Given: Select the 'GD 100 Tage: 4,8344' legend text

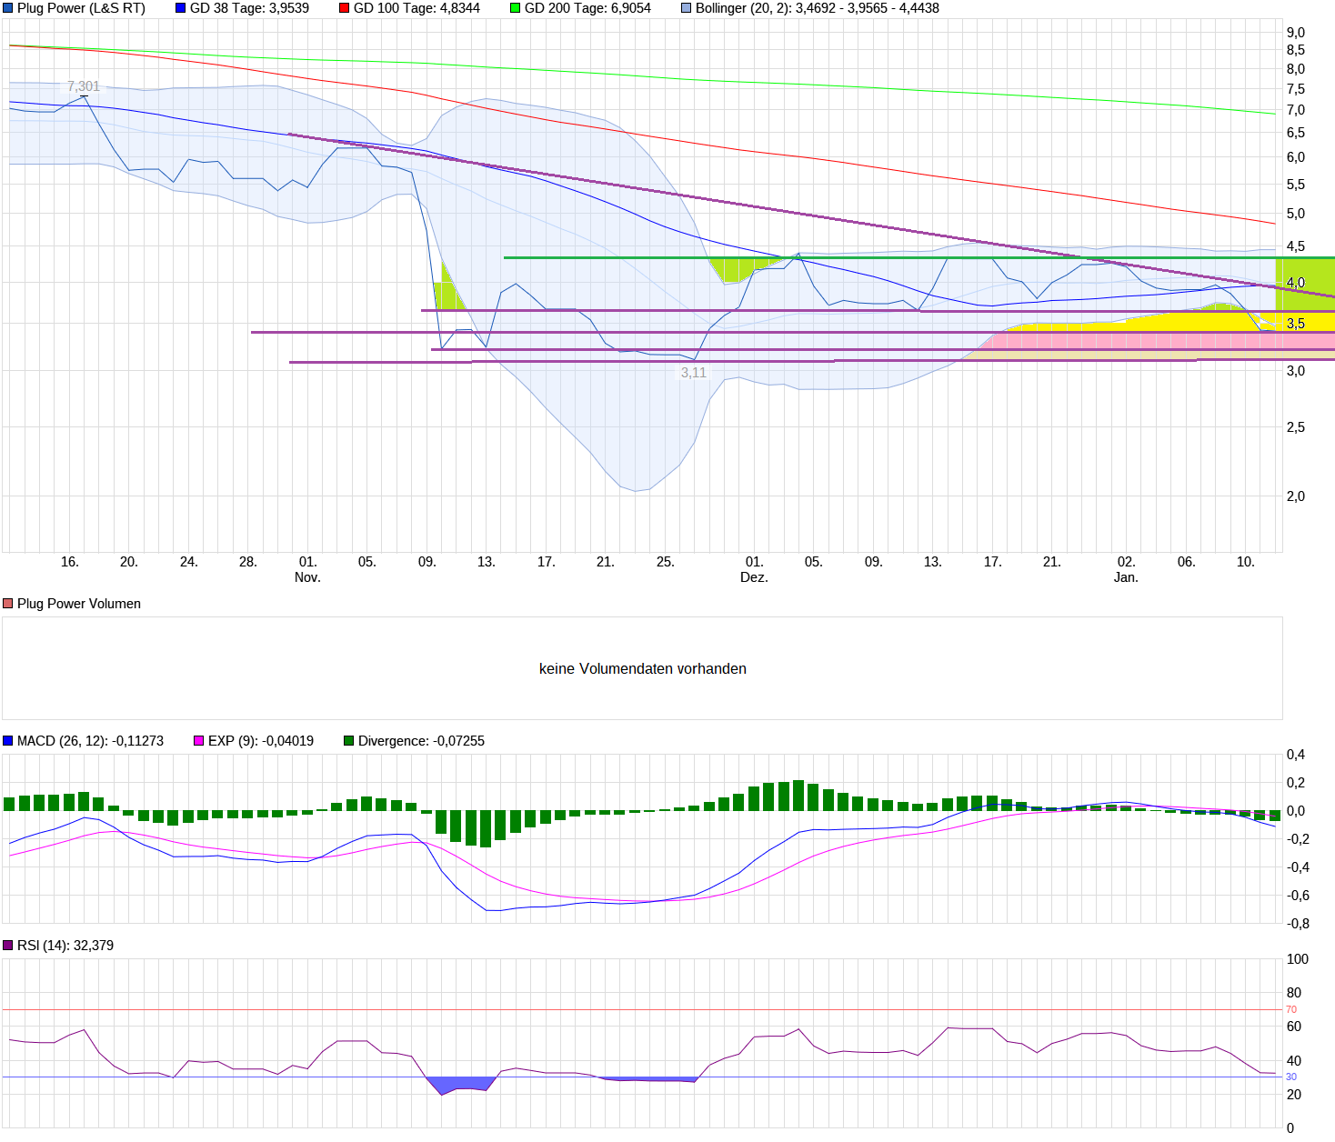Looking at the screenshot, I should coord(417,8).
